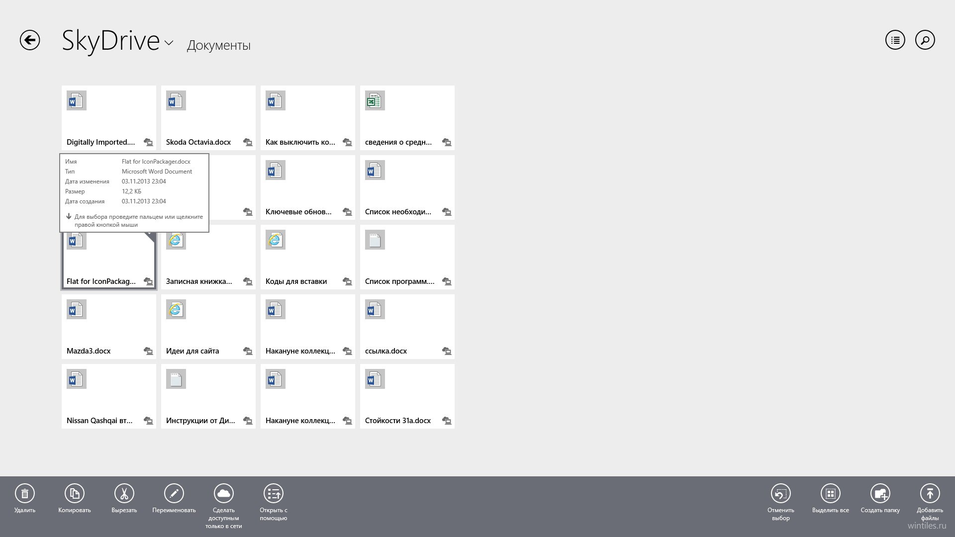Screen dimensions: 955x537
Task: Click Добавить файлы upload icon
Action: pyautogui.click(x=930, y=493)
